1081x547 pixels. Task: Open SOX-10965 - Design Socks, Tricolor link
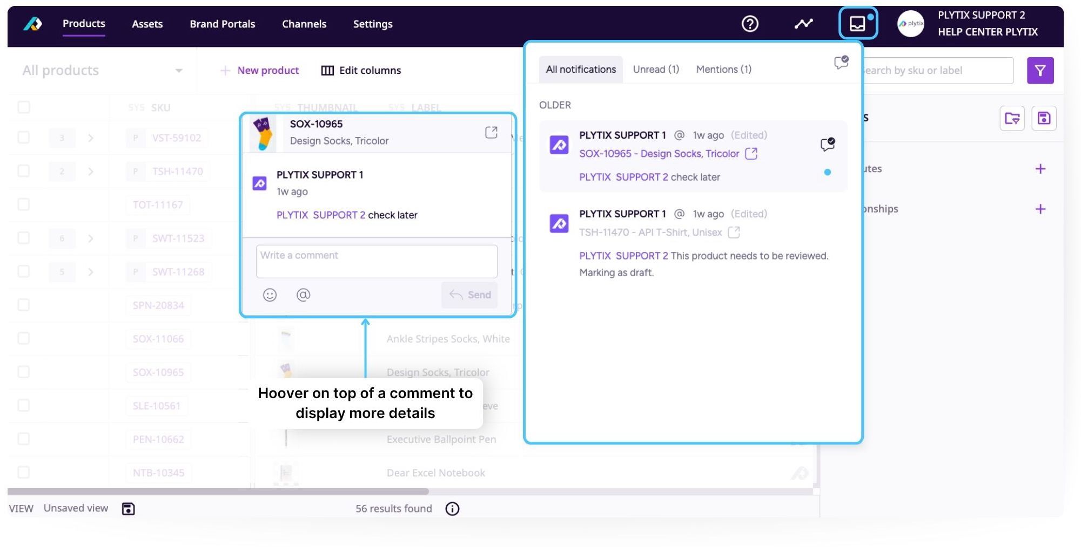pos(659,154)
